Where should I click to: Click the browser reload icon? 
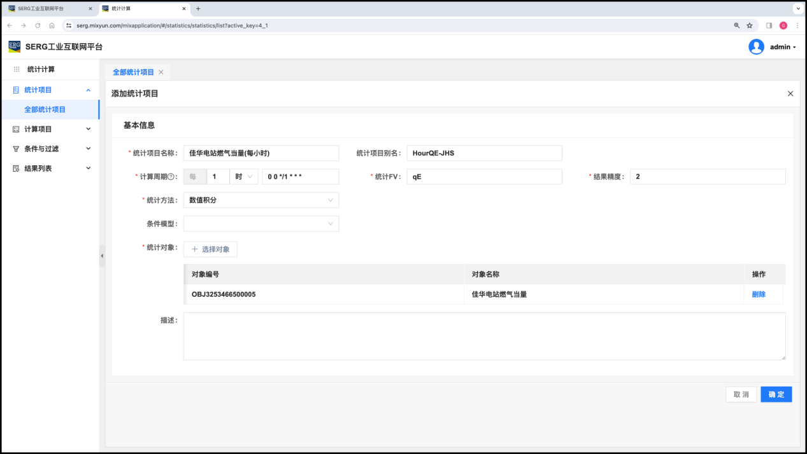[x=38, y=25]
